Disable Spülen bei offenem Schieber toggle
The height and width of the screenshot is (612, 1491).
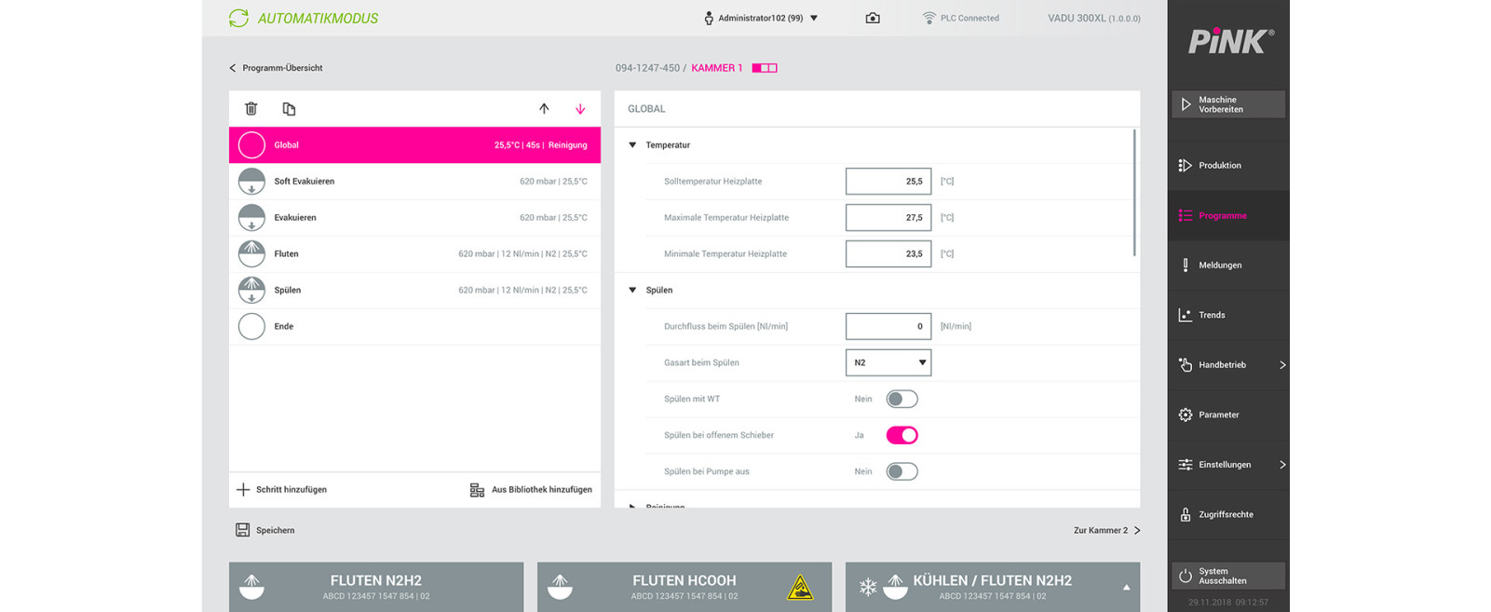(x=901, y=435)
